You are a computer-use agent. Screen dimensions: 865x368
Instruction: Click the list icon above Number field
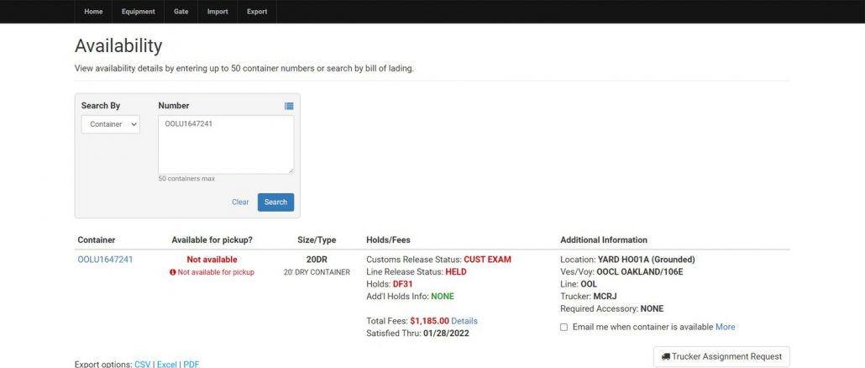(x=289, y=106)
